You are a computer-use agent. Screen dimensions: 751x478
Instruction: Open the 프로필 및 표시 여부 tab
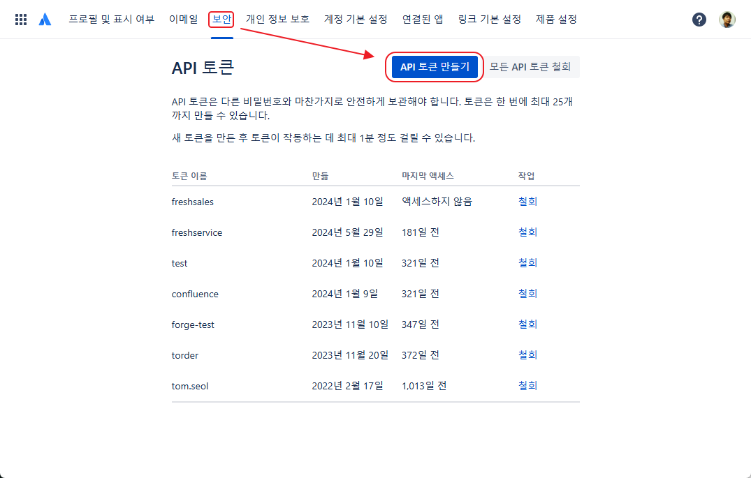(x=112, y=20)
